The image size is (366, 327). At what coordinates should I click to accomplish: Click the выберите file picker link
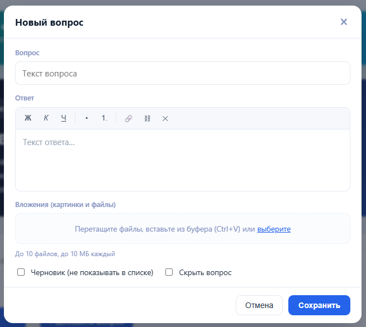tap(274, 229)
